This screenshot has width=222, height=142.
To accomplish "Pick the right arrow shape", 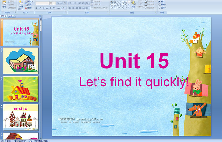I will (x=123, y=4).
